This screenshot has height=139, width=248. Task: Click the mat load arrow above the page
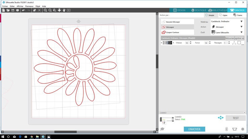coord(78,21)
